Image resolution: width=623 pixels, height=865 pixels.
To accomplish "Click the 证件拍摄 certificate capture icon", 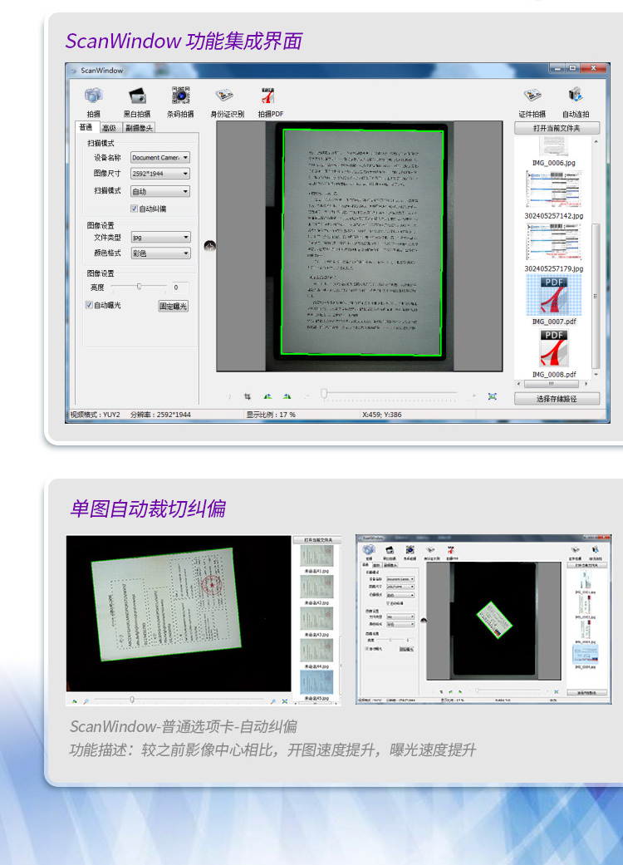I will pyautogui.click(x=532, y=96).
